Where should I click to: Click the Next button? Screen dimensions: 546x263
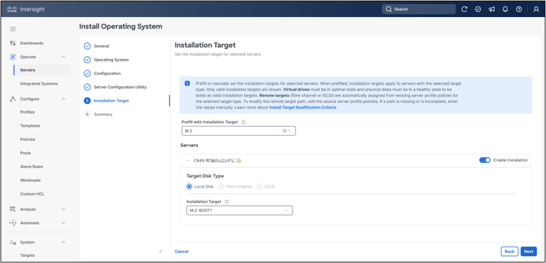528,251
